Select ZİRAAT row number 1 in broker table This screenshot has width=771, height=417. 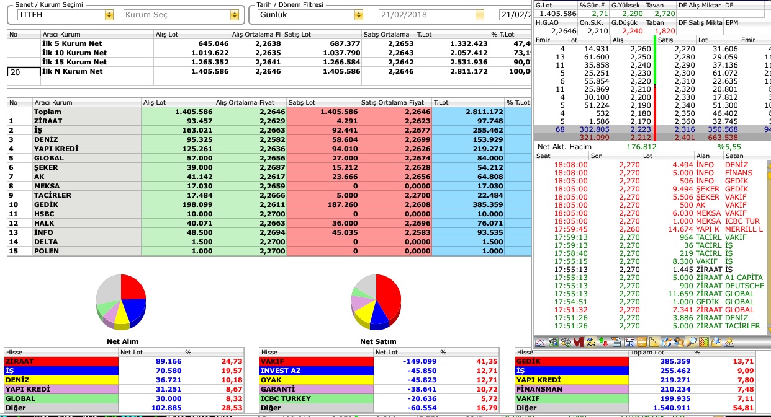269,121
